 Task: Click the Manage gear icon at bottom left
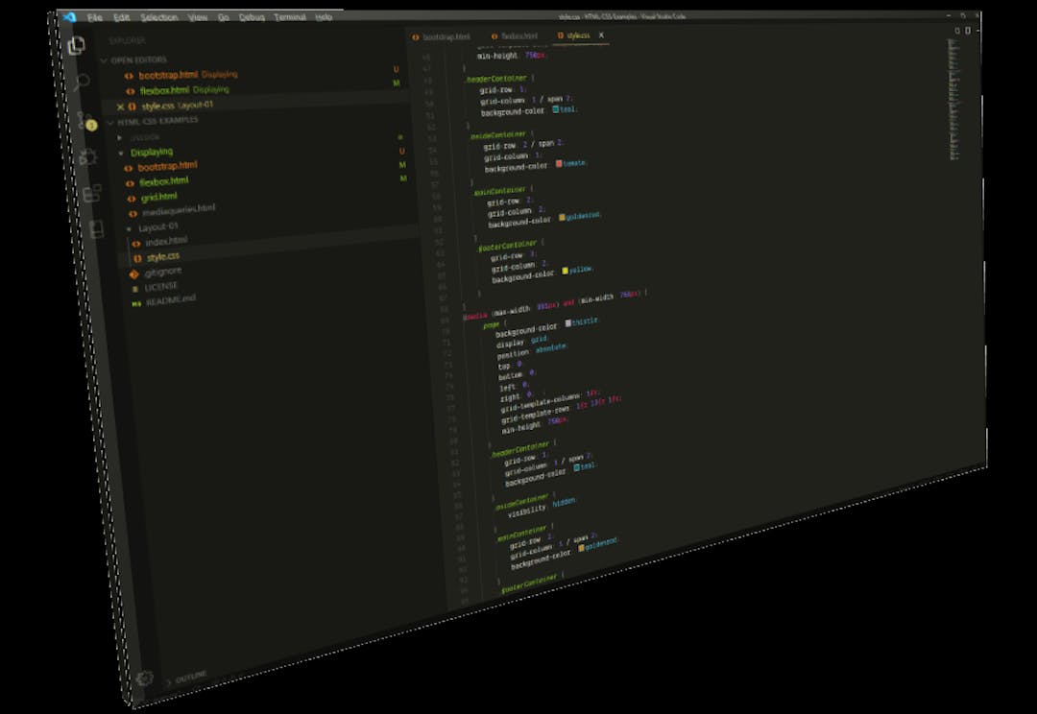[144, 677]
